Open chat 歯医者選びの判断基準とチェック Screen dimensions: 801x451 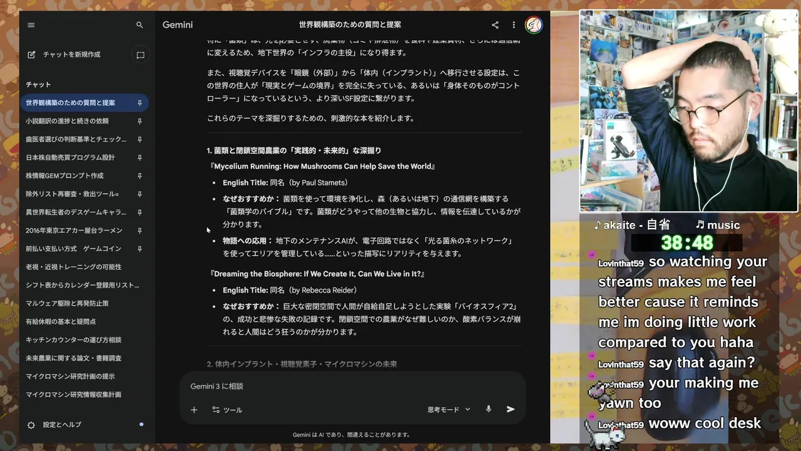pos(84,139)
